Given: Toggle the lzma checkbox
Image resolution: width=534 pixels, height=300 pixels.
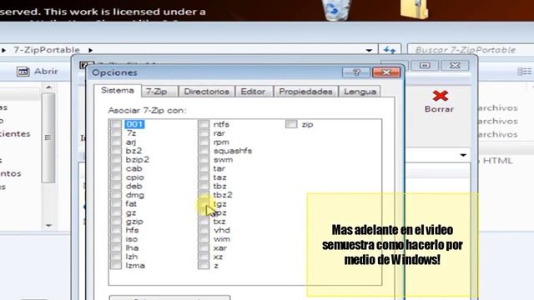Looking at the screenshot, I should (116, 265).
